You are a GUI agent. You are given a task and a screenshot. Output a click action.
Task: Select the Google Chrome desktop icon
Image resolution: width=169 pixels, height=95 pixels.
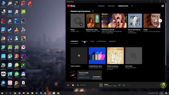3,40
